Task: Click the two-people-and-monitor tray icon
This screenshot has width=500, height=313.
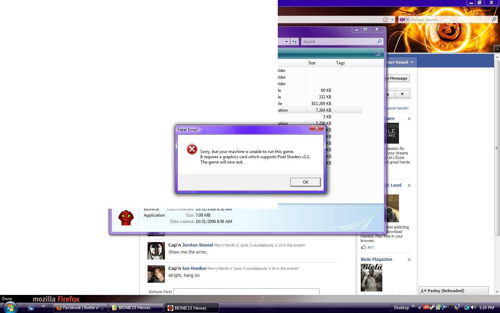Action: click(457, 307)
